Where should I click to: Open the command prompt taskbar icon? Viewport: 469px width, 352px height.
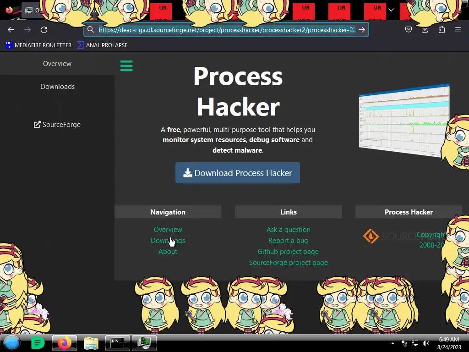click(117, 343)
